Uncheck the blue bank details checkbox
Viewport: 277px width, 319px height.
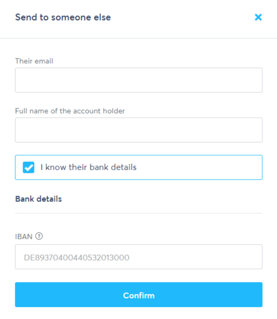(28, 167)
